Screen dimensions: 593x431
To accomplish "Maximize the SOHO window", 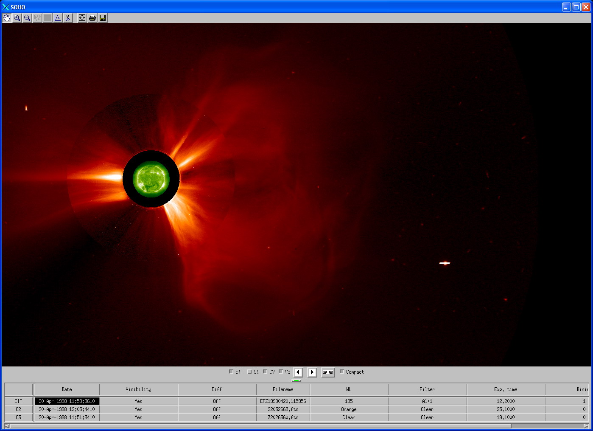I will 576,7.
